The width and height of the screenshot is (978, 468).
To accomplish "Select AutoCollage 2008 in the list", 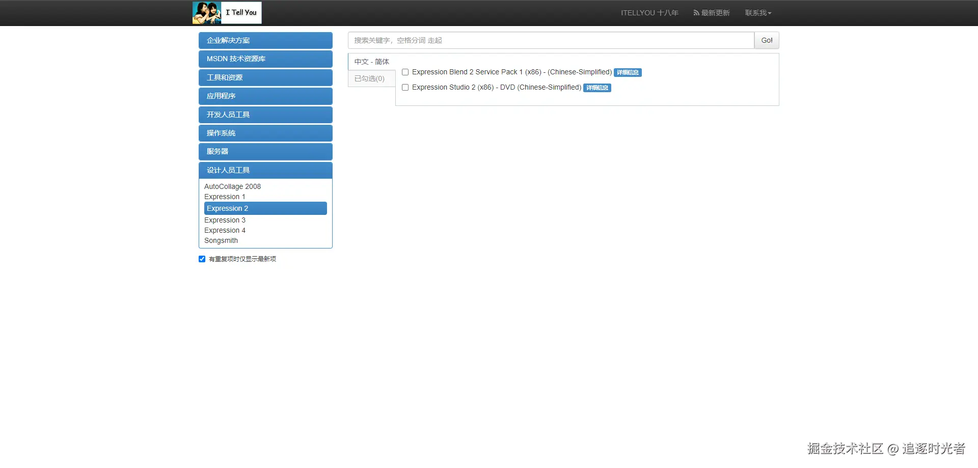I will coord(232,186).
